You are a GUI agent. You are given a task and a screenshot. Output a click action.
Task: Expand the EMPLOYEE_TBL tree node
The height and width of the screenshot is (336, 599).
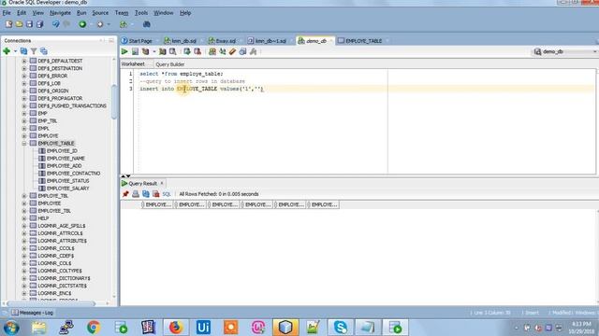point(24,211)
